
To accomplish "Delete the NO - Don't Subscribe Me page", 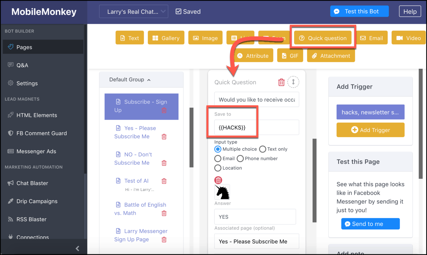I will (x=164, y=163).
